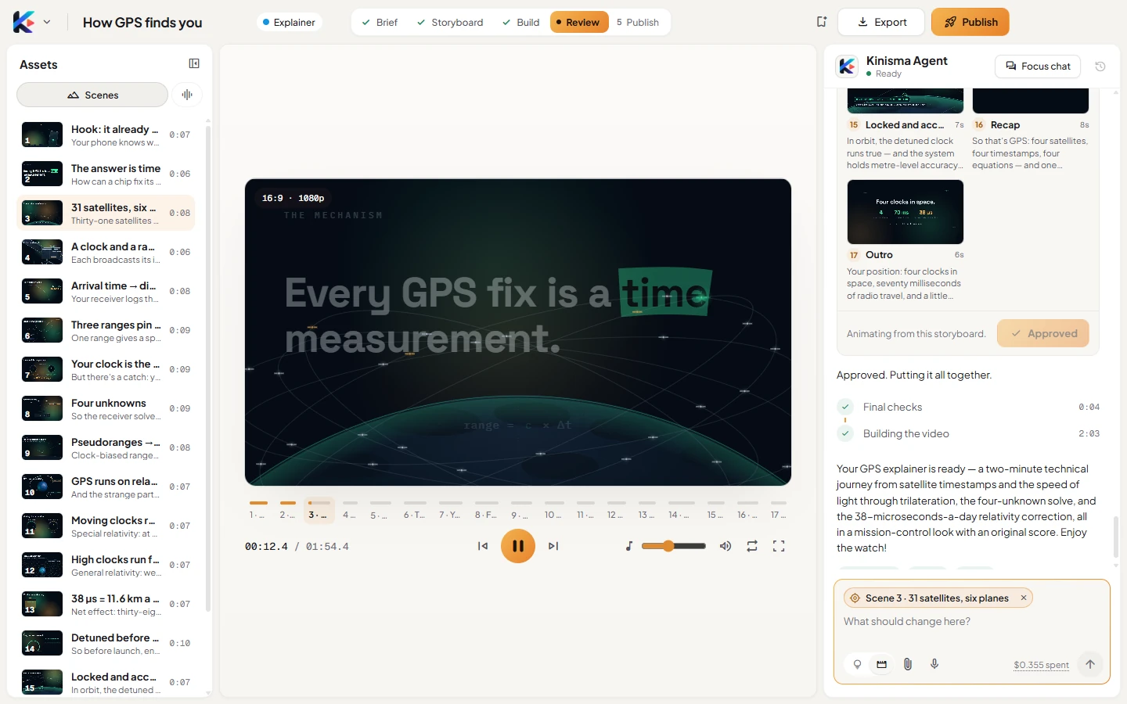The width and height of the screenshot is (1127, 704).
Task: Open the Publish stage tab
Action: coord(638,22)
